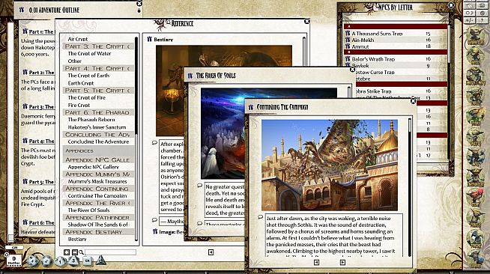
Task: Go to previous page in Continuing the Campaign
Action: pos(317,263)
